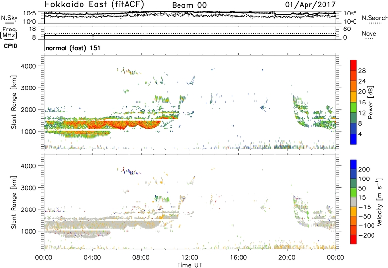
Task: Click the date '01/Apr/2017'
Action: pyautogui.click(x=310, y=5)
